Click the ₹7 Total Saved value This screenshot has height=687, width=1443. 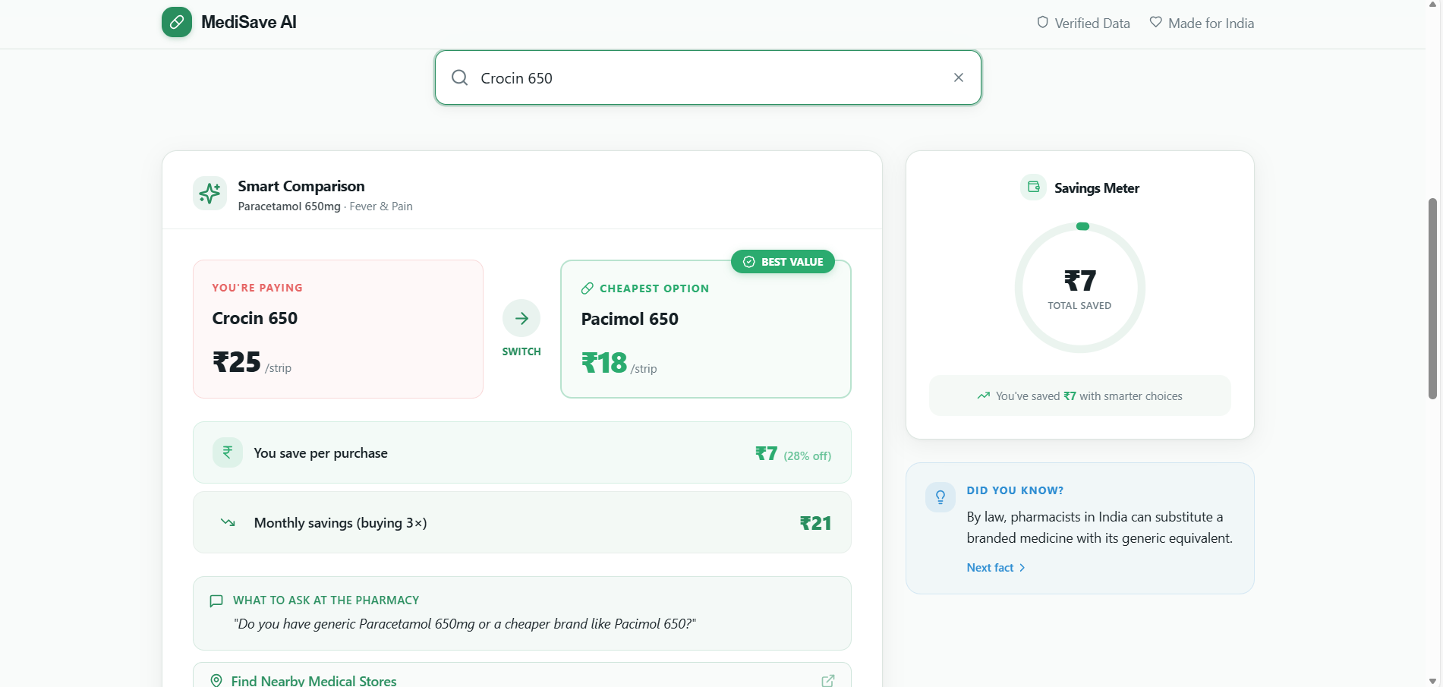(x=1080, y=288)
